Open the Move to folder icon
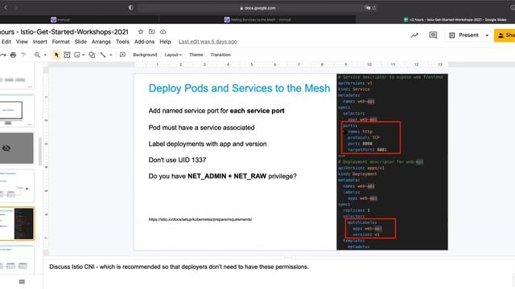Screen dimensions: 515x289 (x=152, y=32)
